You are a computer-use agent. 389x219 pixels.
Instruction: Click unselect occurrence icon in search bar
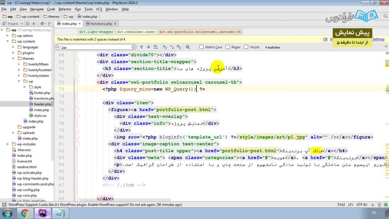172,47
